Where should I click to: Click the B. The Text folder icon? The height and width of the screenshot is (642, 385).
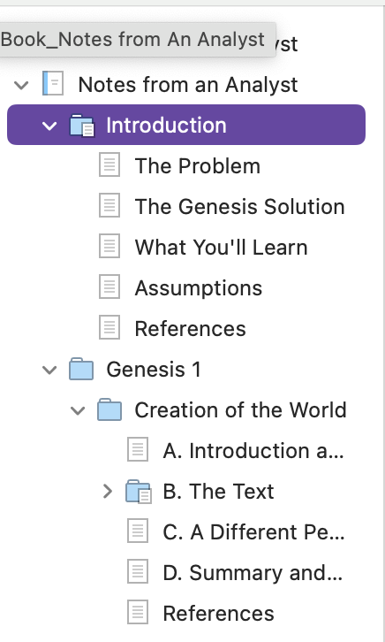coord(139,492)
